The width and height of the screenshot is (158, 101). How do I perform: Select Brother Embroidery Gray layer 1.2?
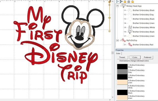[143, 15]
